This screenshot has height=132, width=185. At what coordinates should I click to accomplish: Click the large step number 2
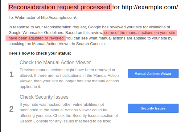[11, 109]
